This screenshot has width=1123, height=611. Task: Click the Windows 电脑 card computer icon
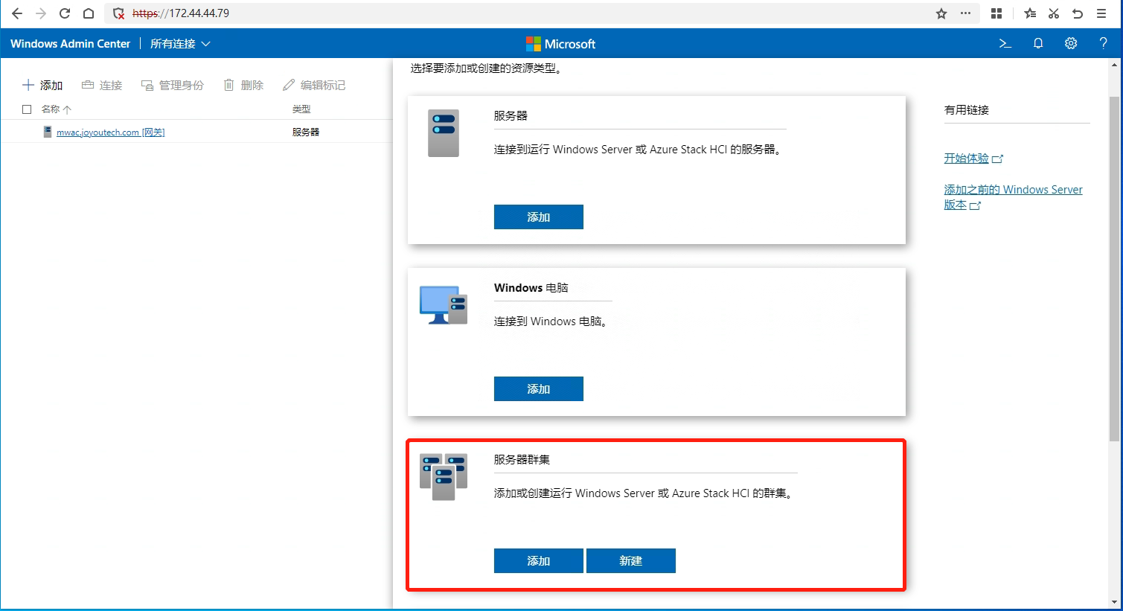tap(444, 305)
